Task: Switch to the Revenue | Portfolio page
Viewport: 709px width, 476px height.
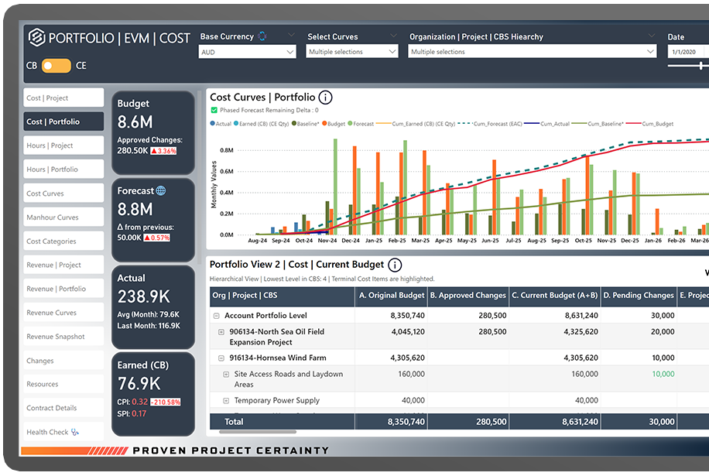Action: pos(63,289)
